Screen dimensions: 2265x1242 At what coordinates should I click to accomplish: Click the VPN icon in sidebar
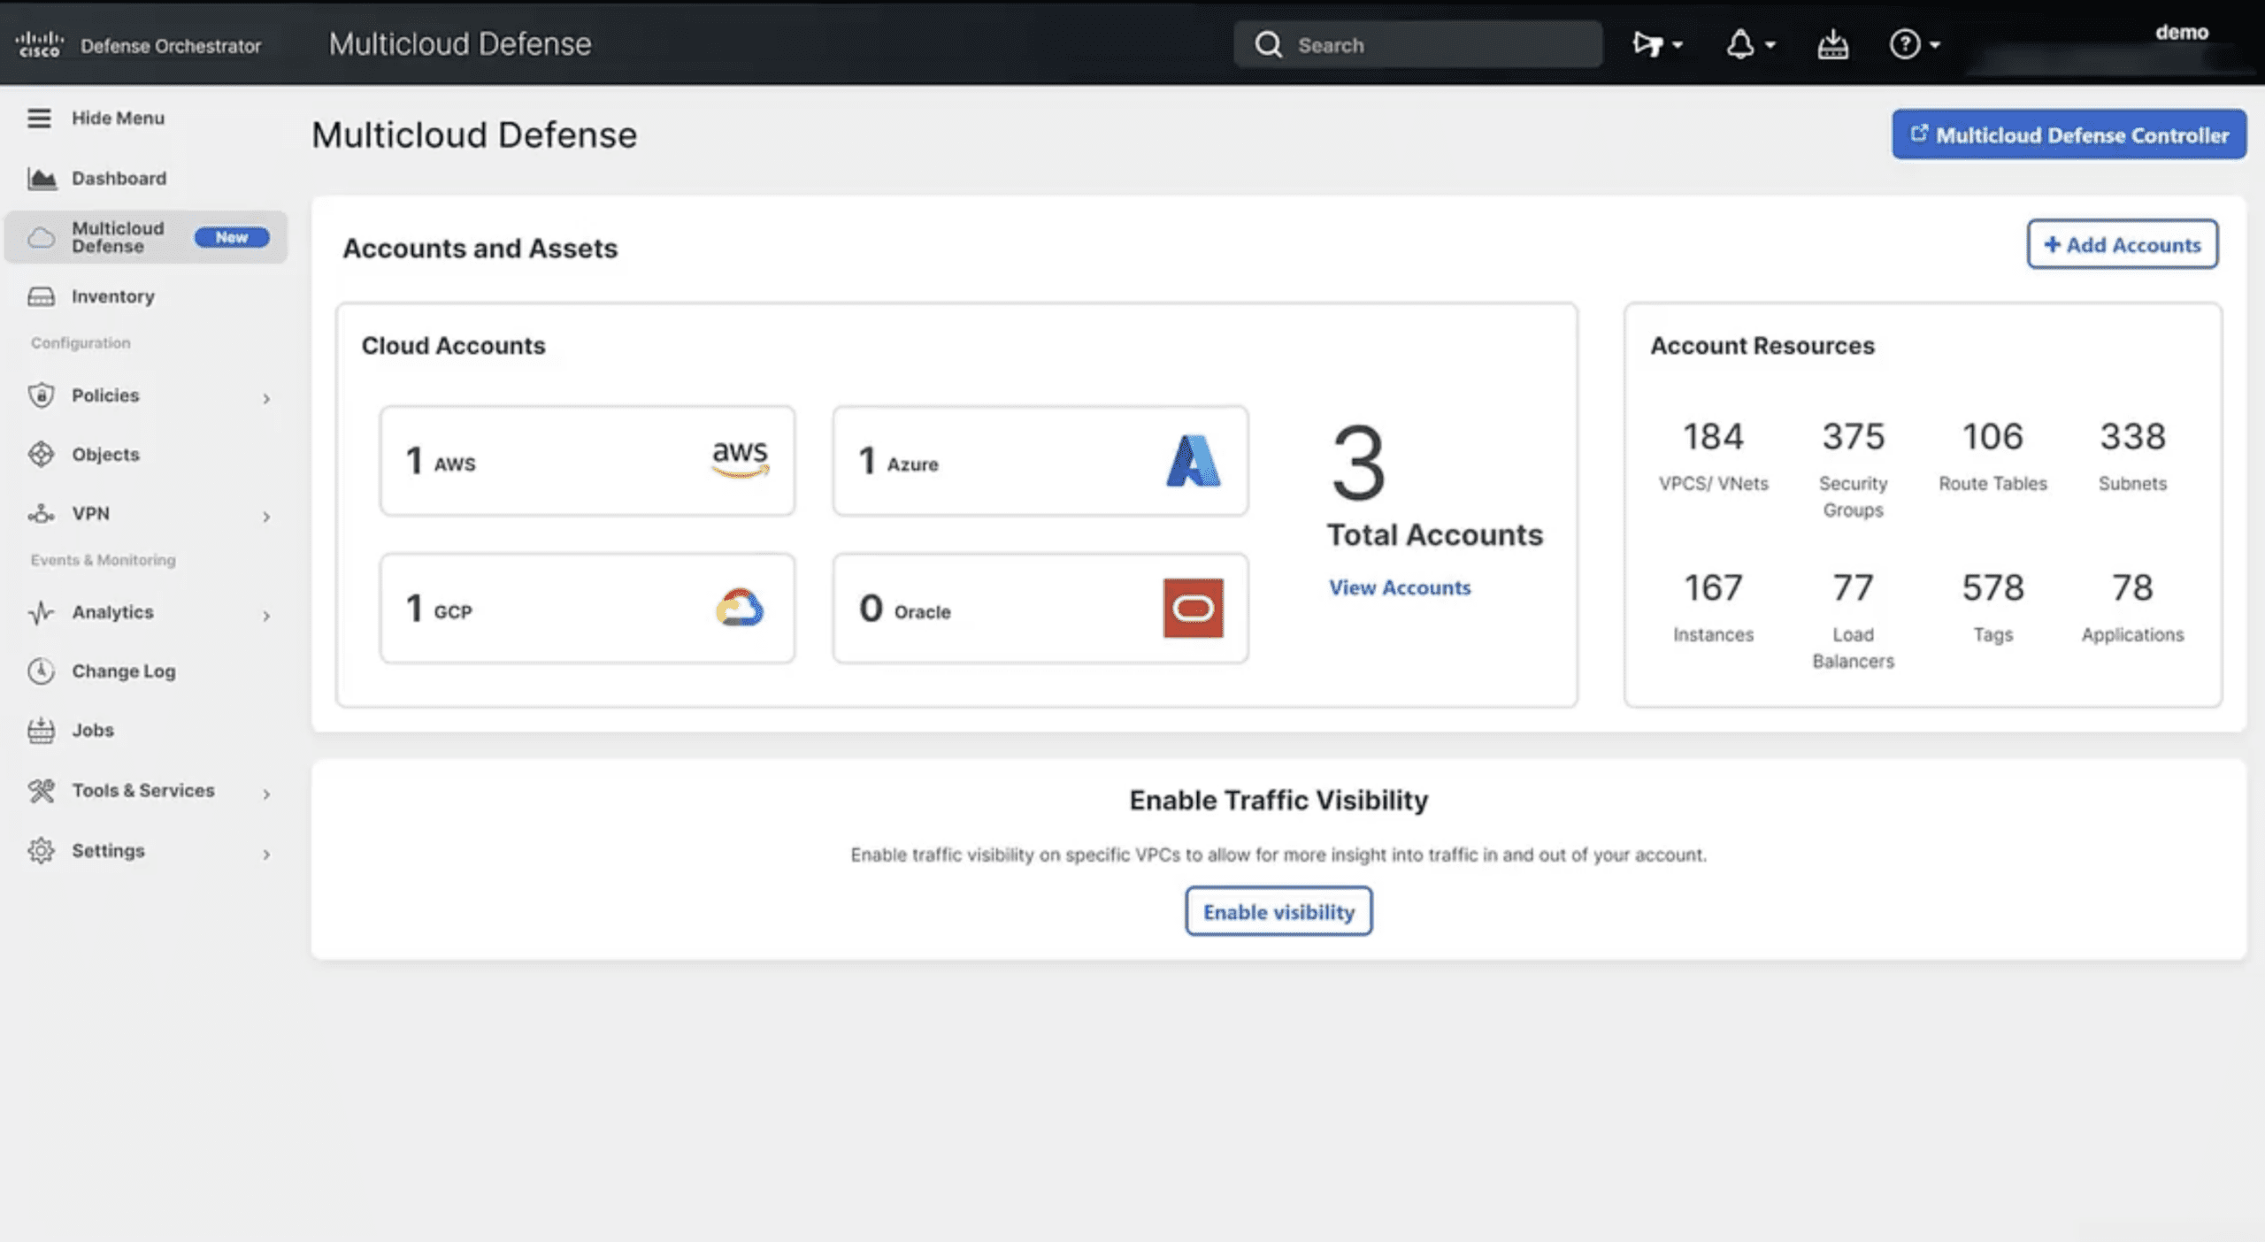(41, 513)
